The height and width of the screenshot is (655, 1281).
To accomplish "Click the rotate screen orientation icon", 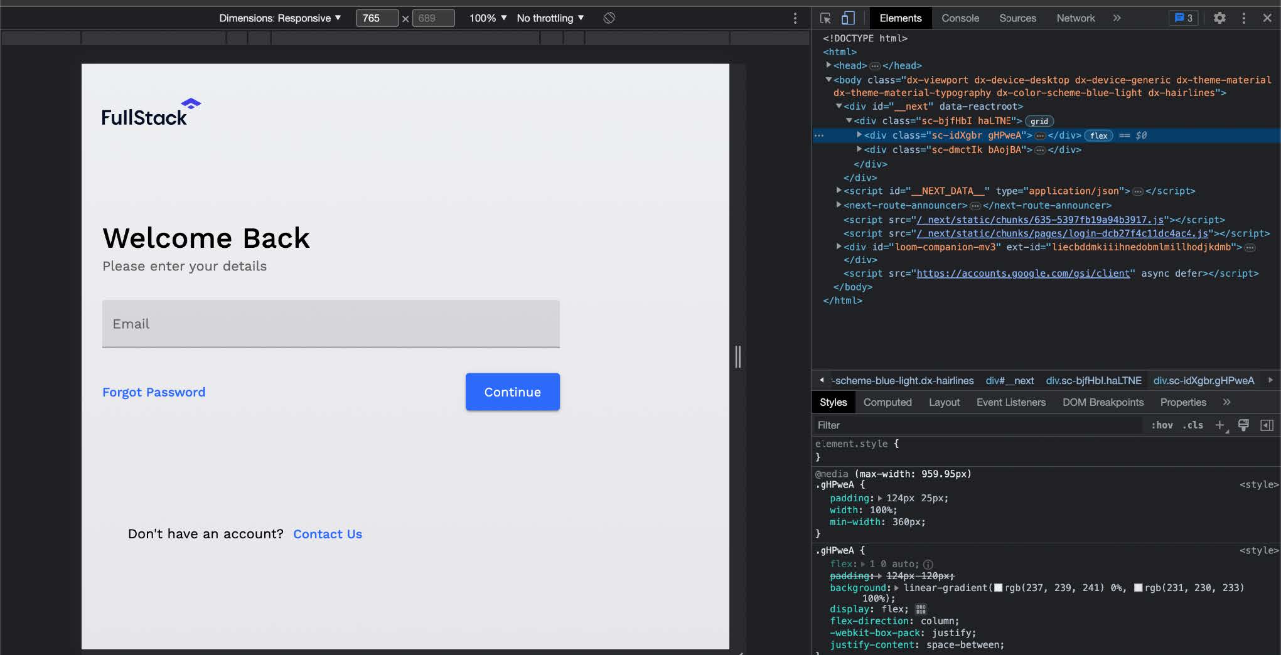I will [x=609, y=18].
